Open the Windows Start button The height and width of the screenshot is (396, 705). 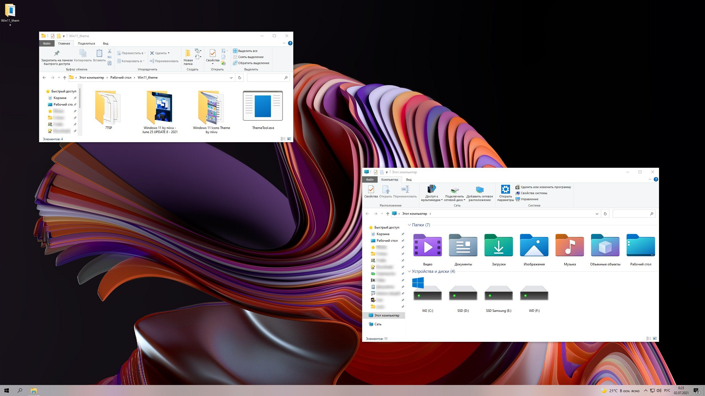(x=7, y=391)
